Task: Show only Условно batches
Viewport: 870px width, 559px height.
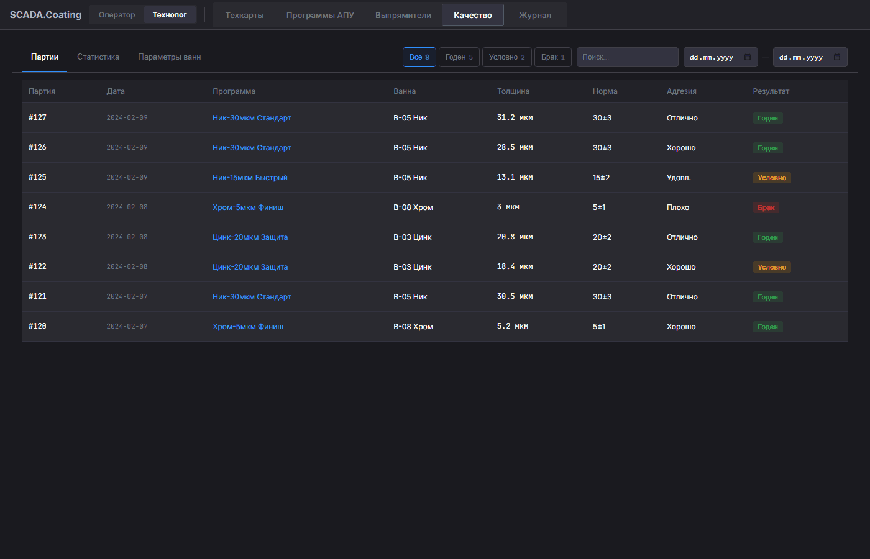Action: (x=506, y=57)
